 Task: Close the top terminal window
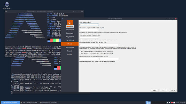tap(82, 12)
